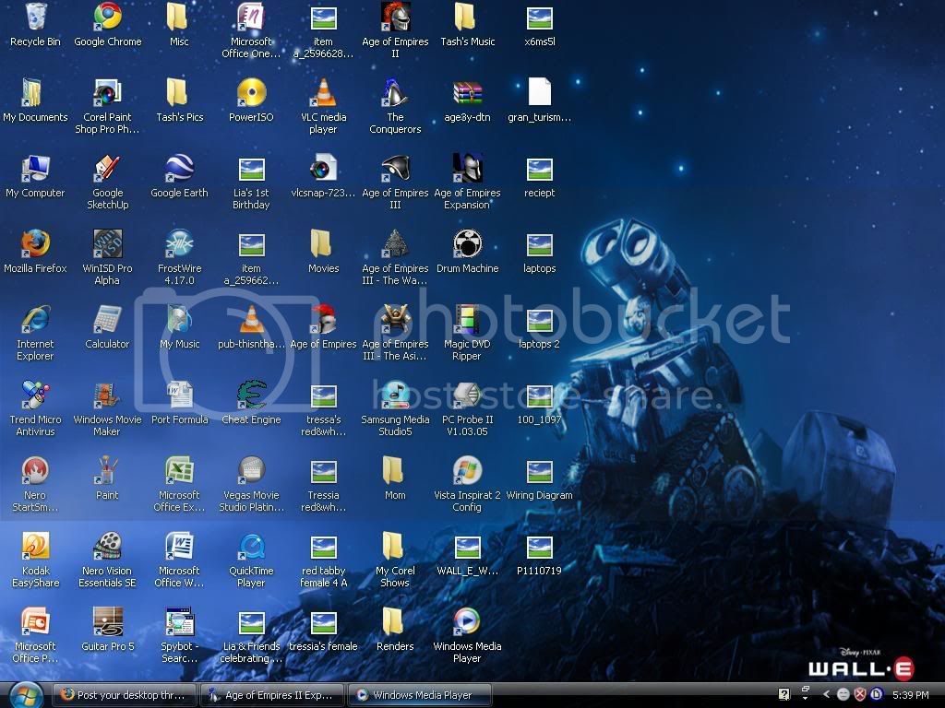Open the Port Formula document
The height and width of the screenshot is (708, 945).
click(x=179, y=395)
